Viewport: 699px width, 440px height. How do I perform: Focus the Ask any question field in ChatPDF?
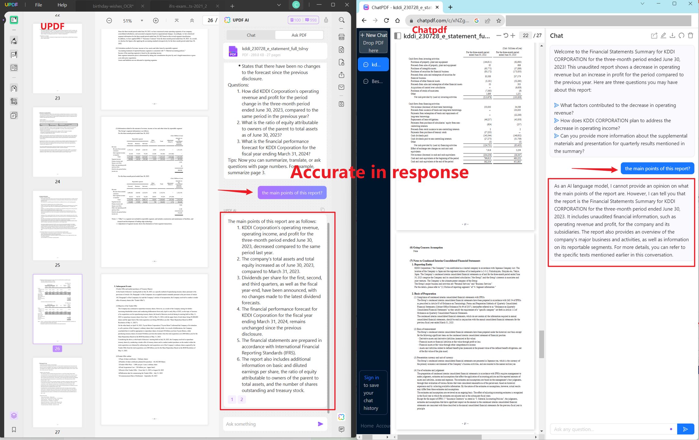click(613, 429)
